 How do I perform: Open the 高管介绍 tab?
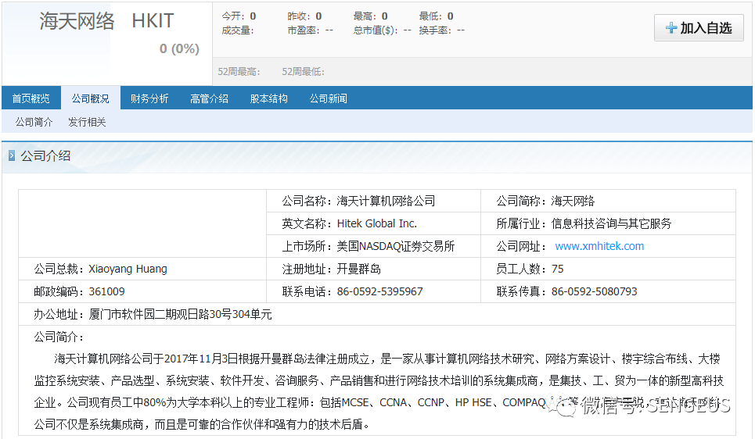[x=210, y=98]
